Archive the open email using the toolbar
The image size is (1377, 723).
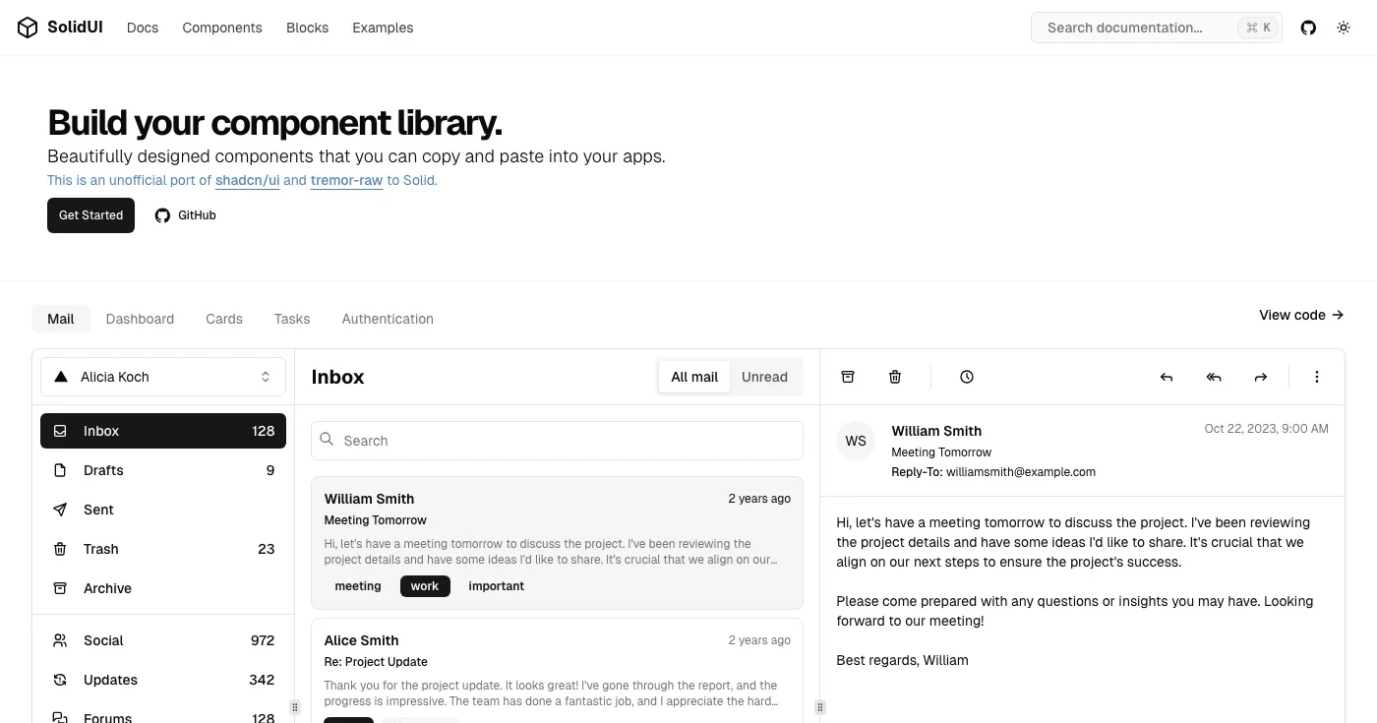848,377
